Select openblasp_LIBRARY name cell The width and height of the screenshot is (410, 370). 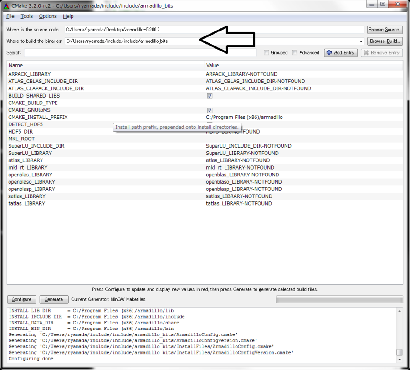(31, 189)
